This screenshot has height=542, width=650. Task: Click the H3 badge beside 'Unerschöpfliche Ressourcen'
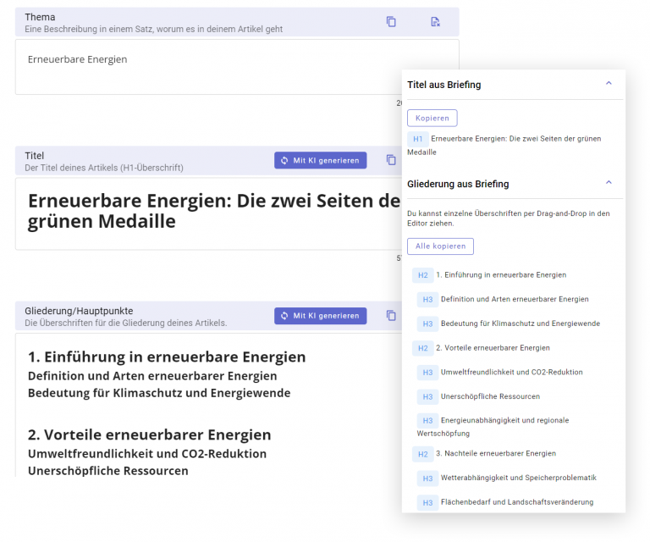pos(428,396)
